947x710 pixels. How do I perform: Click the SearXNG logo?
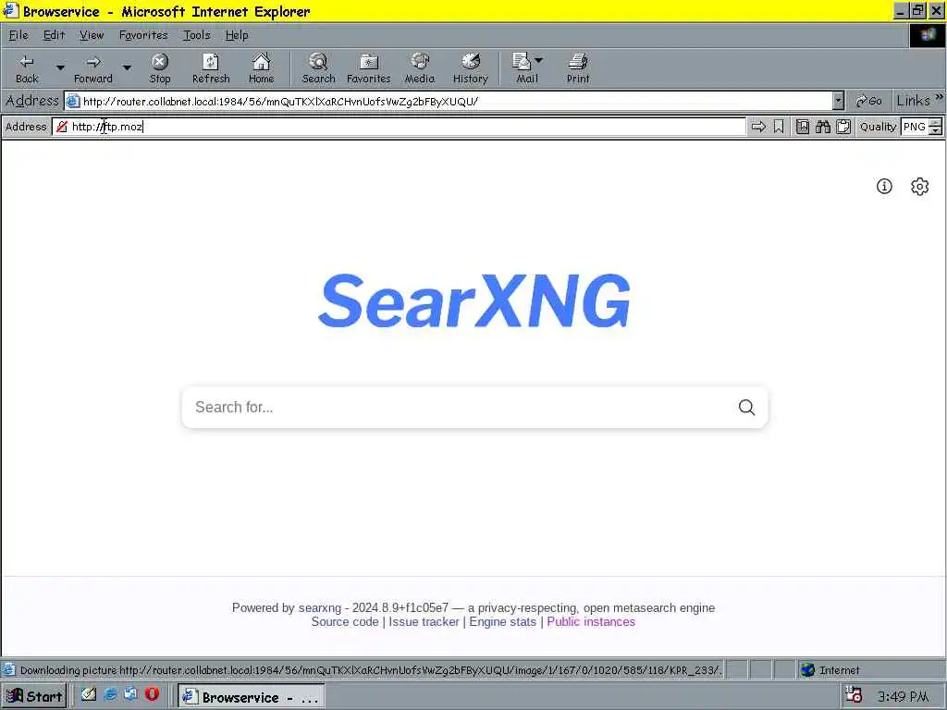coord(474,300)
